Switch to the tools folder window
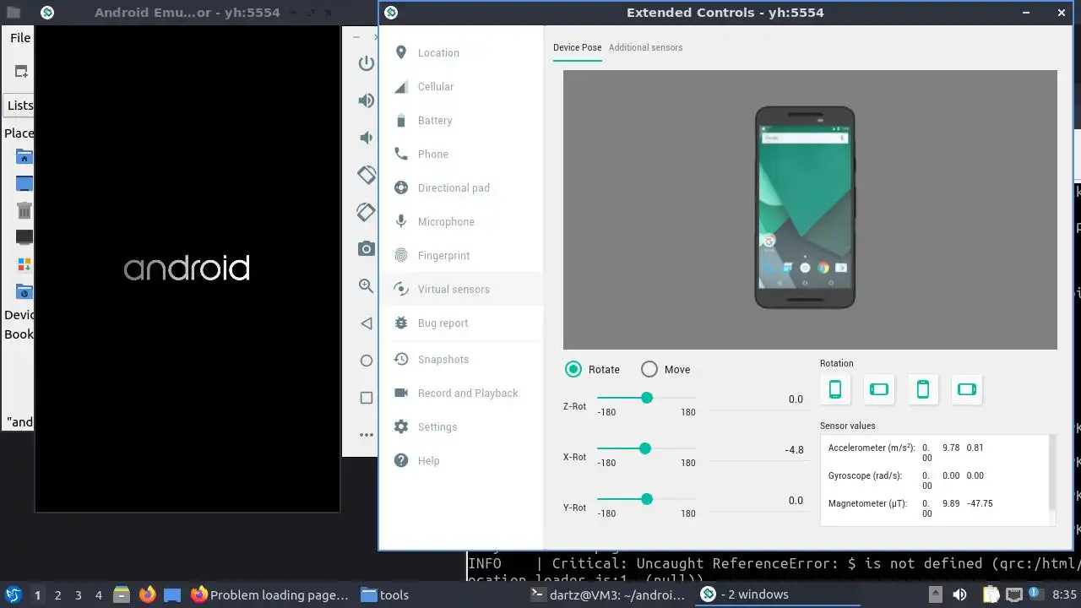This screenshot has width=1081, height=608. coord(385,594)
